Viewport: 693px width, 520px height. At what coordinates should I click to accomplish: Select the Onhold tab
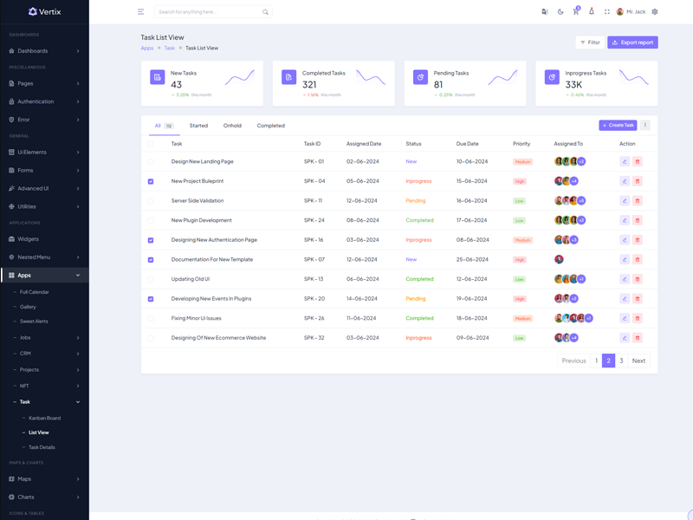click(232, 126)
